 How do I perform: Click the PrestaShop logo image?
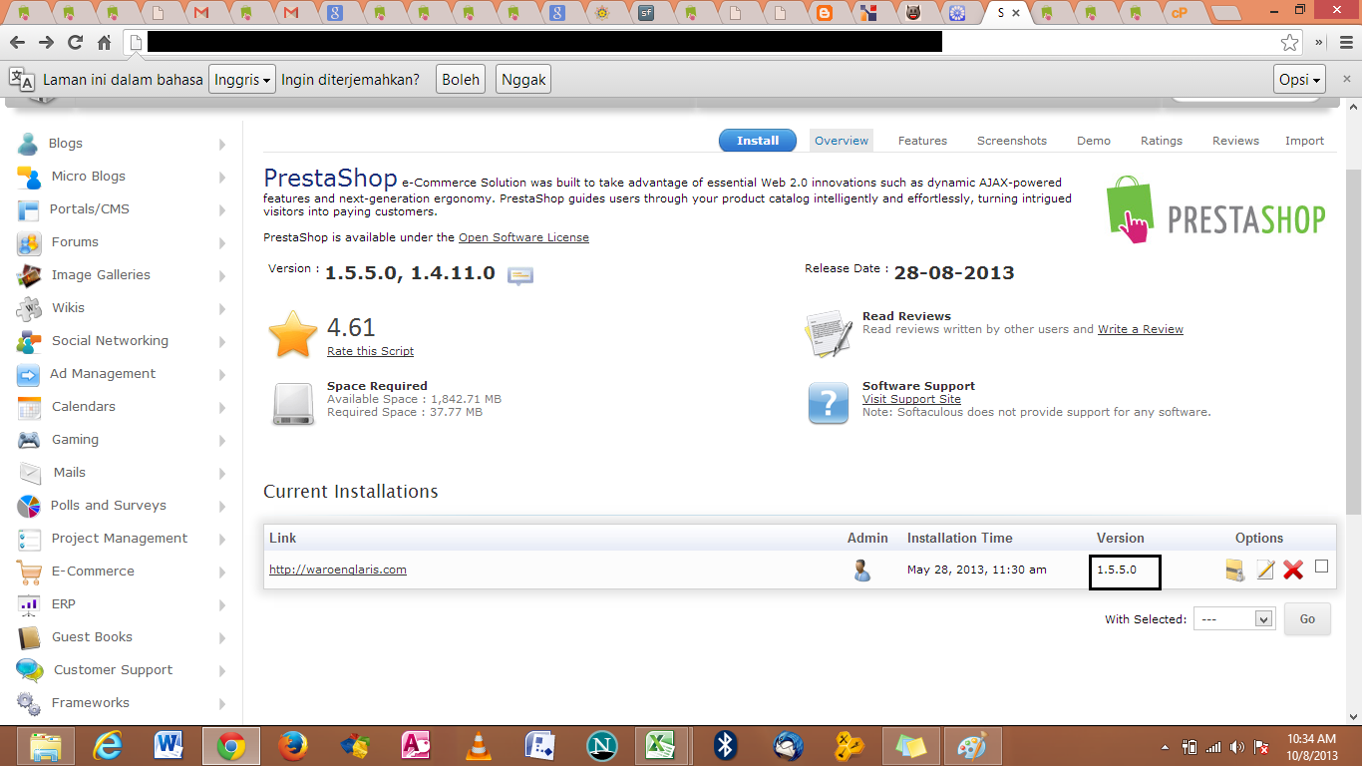[x=1216, y=210]
